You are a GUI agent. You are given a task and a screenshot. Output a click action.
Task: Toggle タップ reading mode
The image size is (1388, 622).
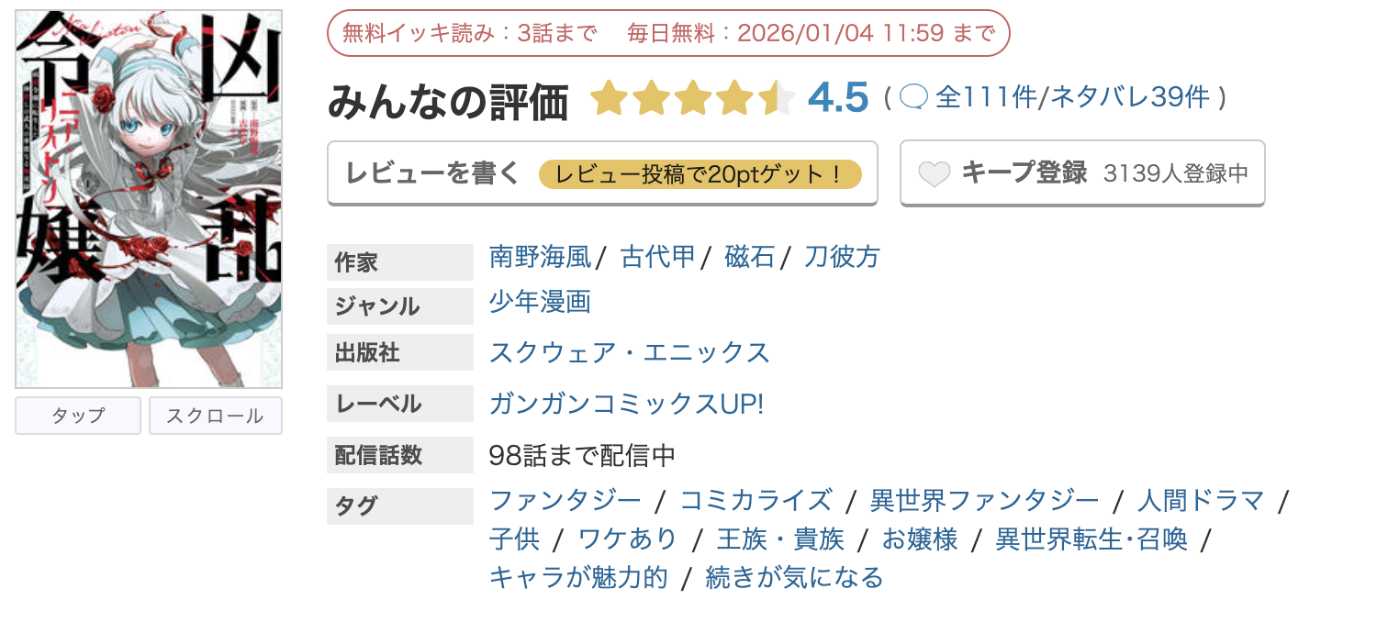[x=77, y=416]
